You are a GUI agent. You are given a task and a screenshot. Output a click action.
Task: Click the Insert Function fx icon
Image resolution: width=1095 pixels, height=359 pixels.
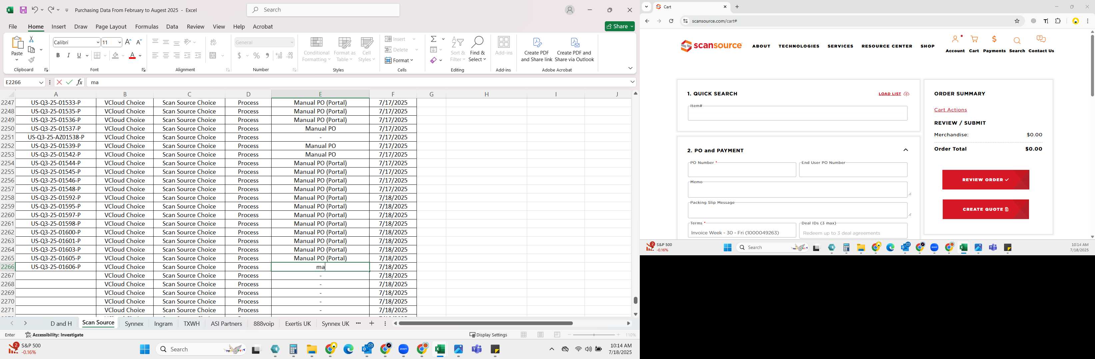[x=80, y=82]
